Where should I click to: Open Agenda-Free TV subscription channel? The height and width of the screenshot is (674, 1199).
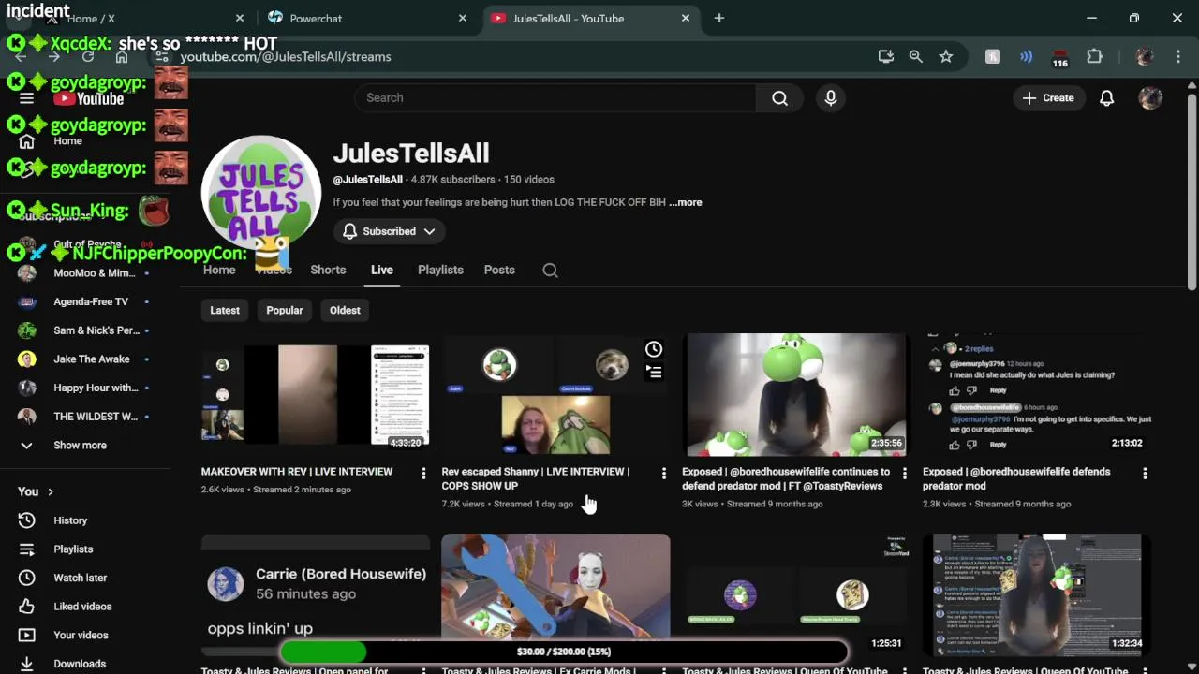(84, 301)
